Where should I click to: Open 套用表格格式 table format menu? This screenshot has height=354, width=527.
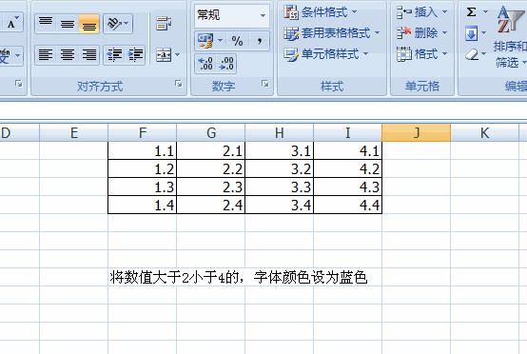click(331, 33)
